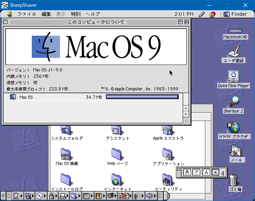Switch input to katakana ア mode
This screenshot has height=201, width=255.
(x=196, y=172)
